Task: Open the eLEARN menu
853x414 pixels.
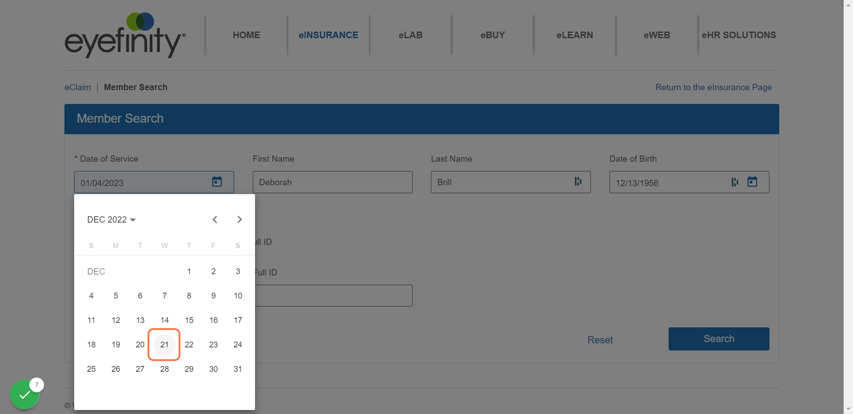Action: [x=574, y=35]
